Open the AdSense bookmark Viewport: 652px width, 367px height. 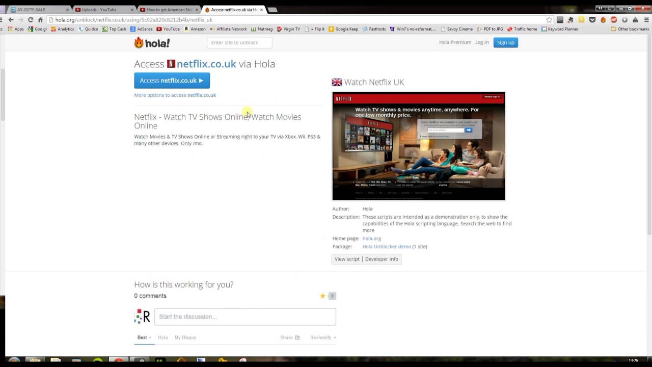pyautogui.click(x=141, y=29)
